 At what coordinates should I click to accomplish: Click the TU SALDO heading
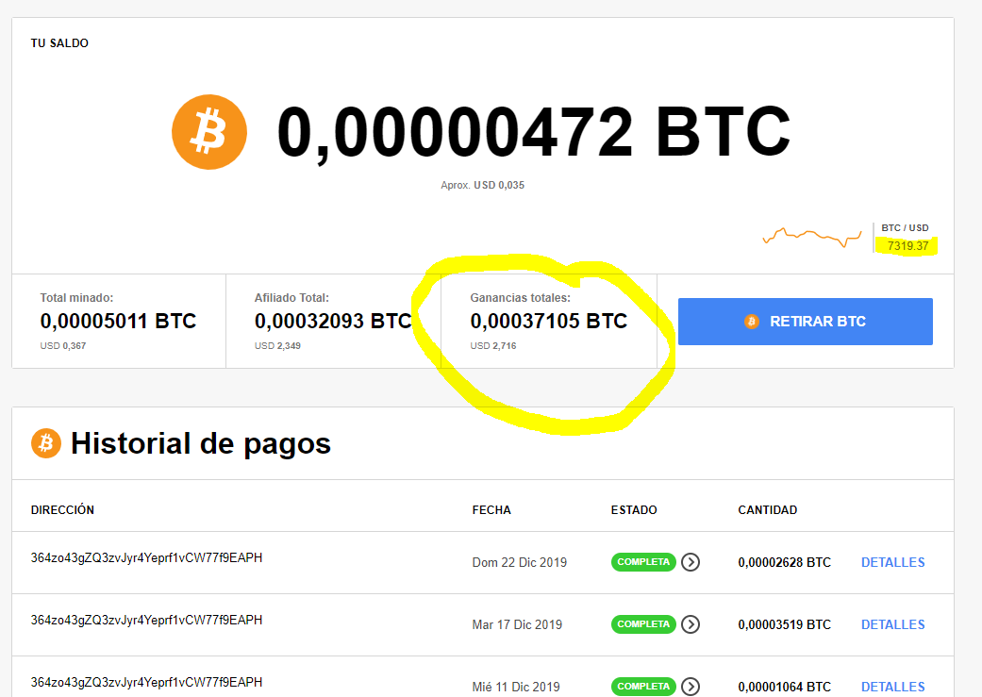[x=59, y=43]
